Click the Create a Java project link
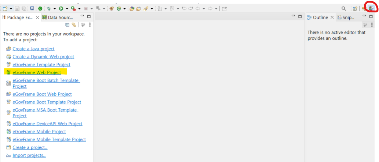 pos(34,49)
